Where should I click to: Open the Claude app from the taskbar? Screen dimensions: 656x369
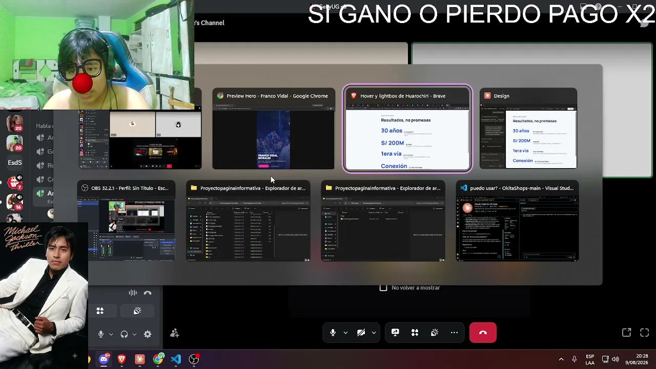[140, 359]
